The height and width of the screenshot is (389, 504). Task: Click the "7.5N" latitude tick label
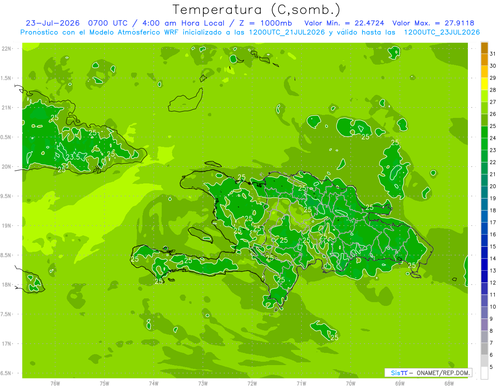coord(6,314)
